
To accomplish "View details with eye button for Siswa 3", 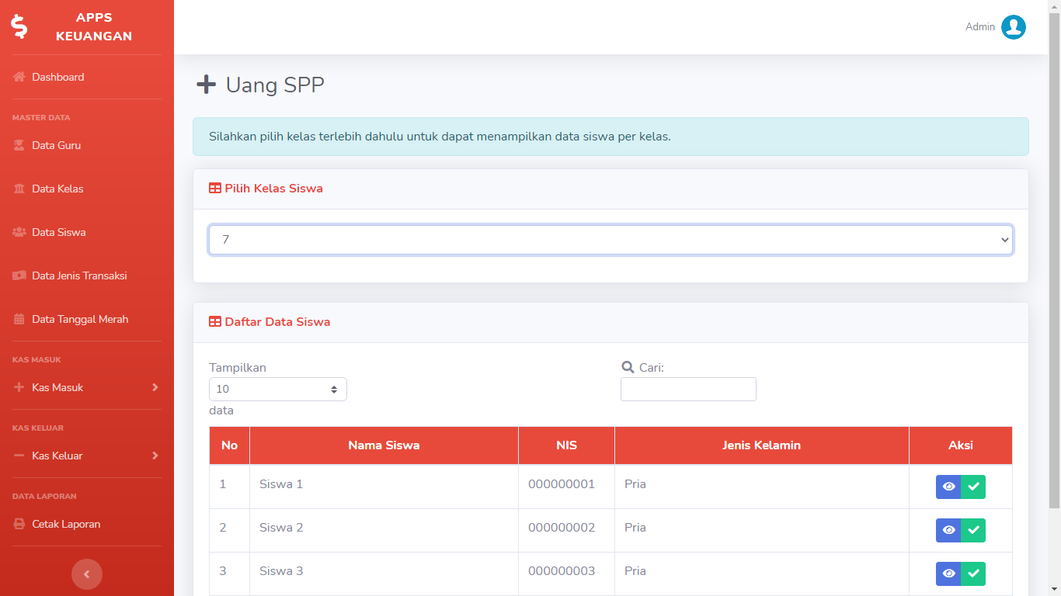I will 948,573.
